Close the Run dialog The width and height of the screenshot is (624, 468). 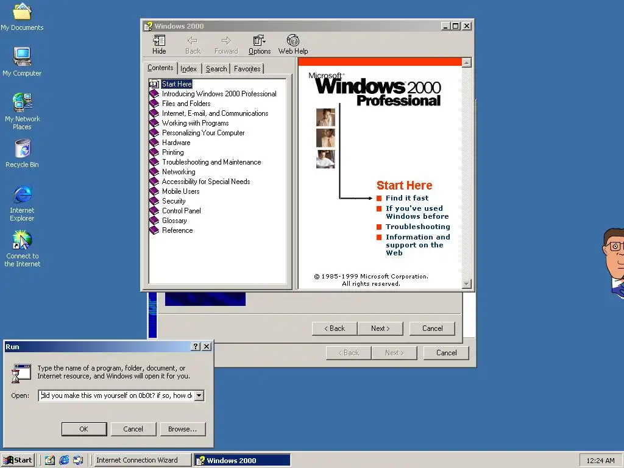(x=207, y=347)
